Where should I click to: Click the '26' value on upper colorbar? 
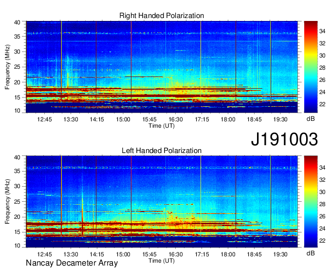tap(322, 80)
